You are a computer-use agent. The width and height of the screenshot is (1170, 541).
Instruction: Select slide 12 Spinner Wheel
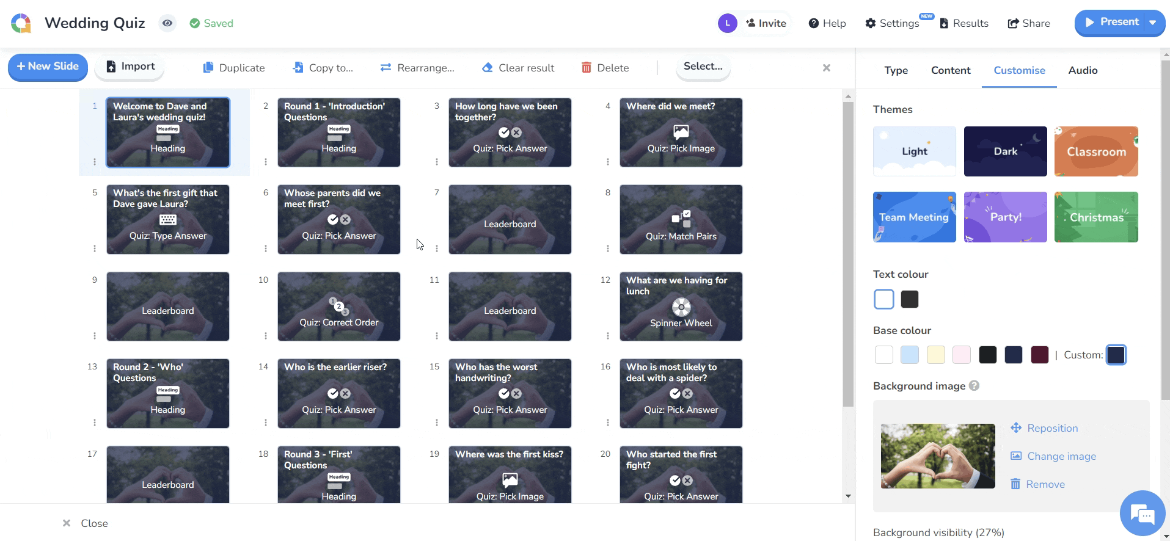pos(681,307)
